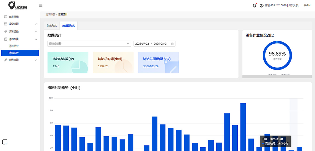Switch to the 列表形式 tab
This screenshot has width=315, height=151.
coord(52,26)
